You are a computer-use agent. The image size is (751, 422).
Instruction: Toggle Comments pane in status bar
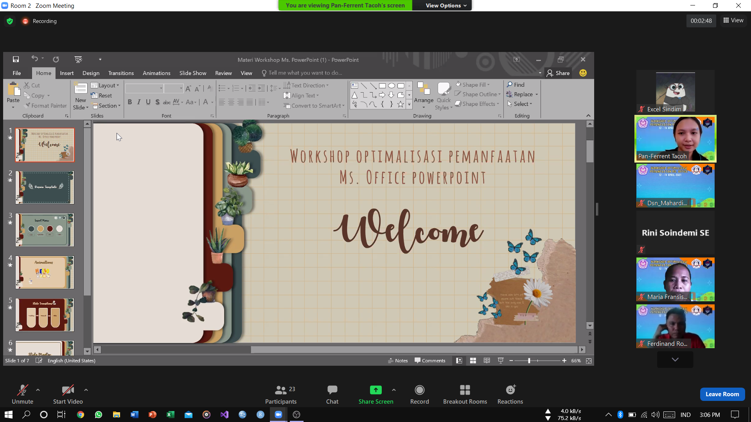(430, 361)
